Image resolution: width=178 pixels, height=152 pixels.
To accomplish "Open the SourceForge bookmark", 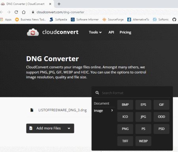I will coord(113,19).
